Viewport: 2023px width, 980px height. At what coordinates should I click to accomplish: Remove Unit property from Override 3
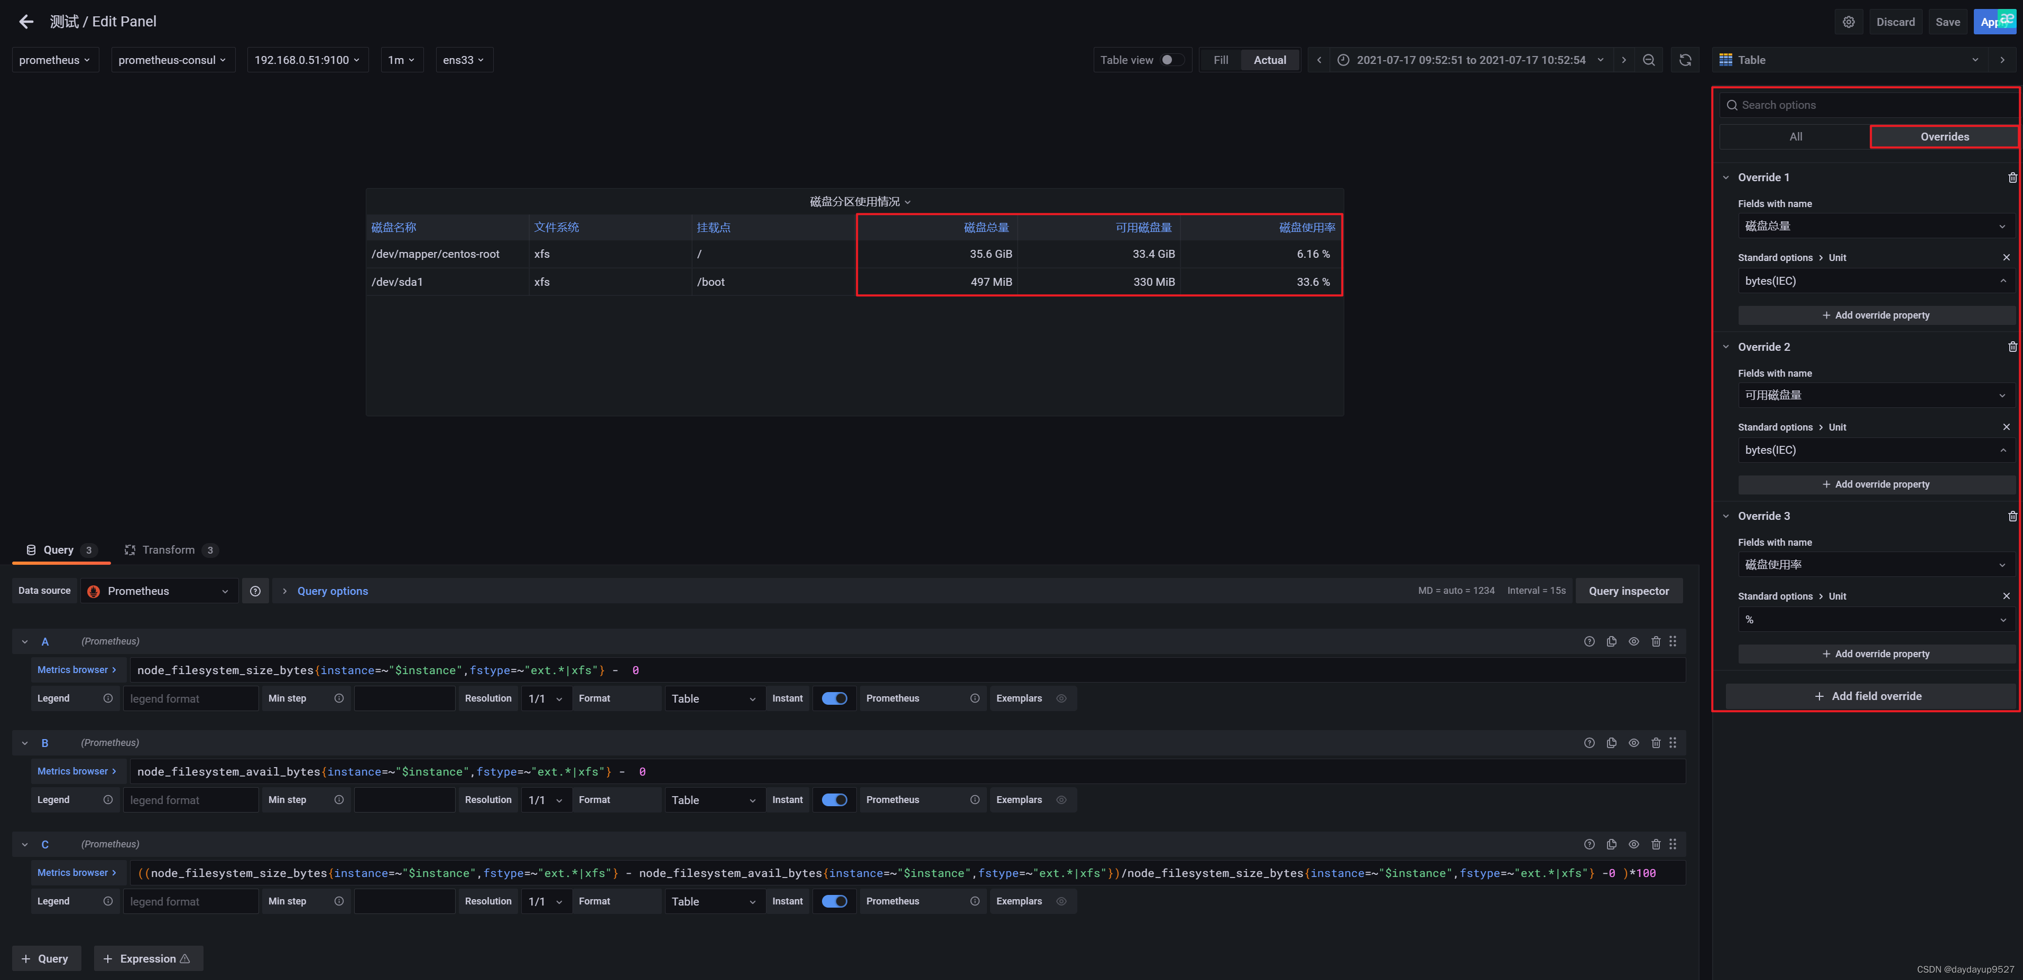[2007, 596]
